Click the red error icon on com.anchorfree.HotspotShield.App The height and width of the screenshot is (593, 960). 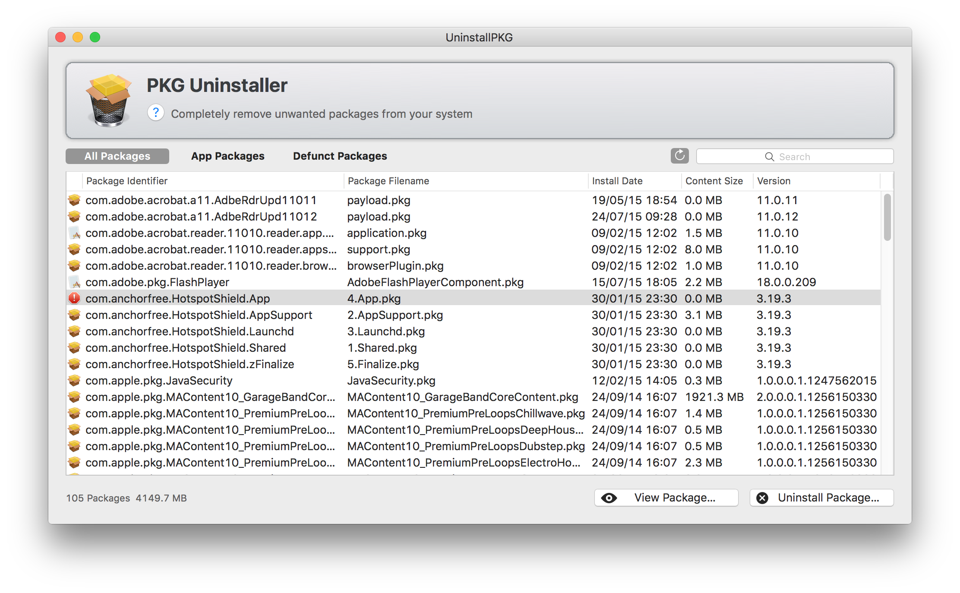click(x=74, y=298)
